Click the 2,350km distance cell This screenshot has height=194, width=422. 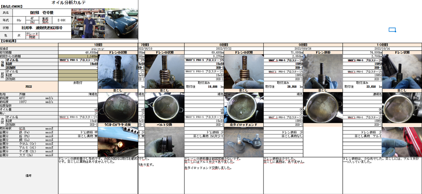[x=283, y=57]
